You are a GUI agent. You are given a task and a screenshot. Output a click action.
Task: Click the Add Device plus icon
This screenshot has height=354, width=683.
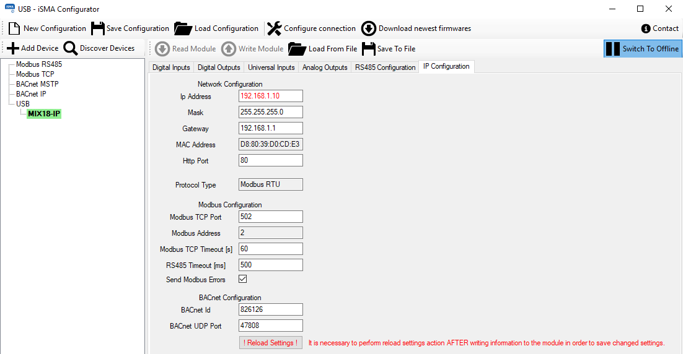12,48
